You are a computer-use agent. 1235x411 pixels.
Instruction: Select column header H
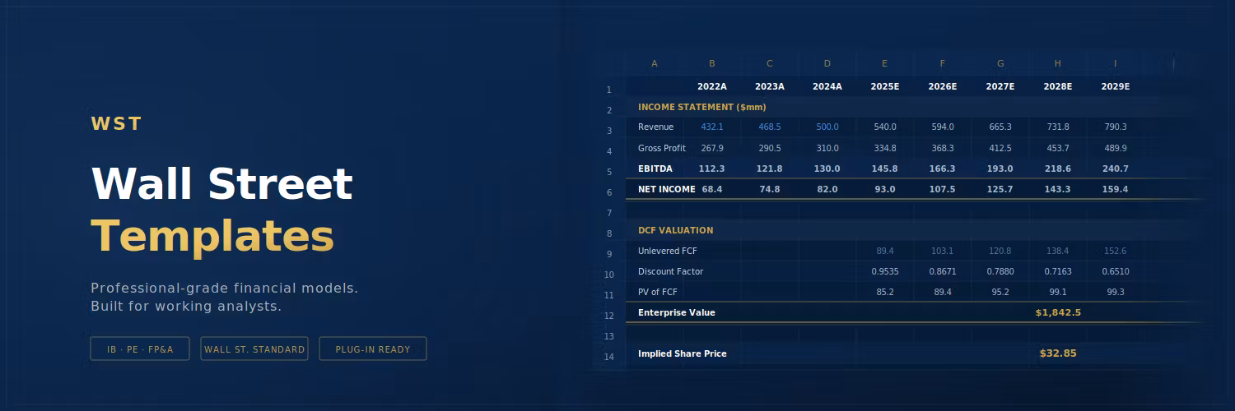coord(1057,63)
